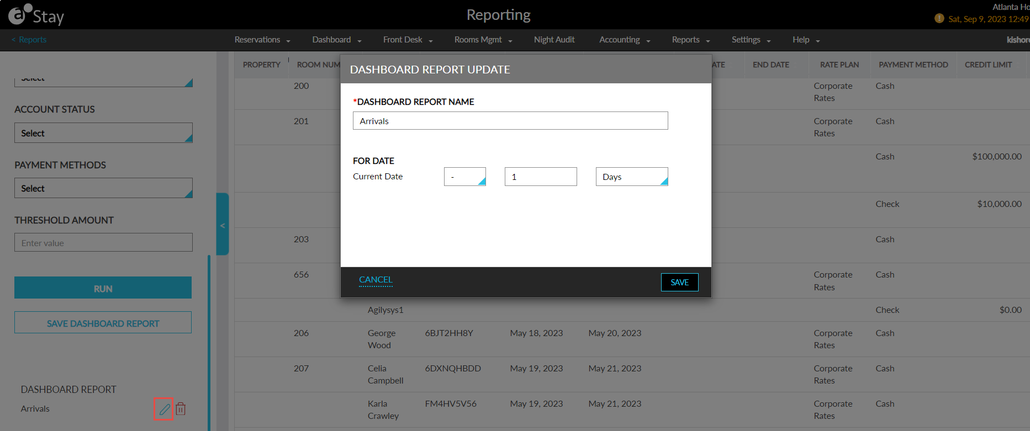Image resolution: width=1030 pixels, height=431 pixels.
Task: Sort by the END DATE column header
Action: pos(771,65)
